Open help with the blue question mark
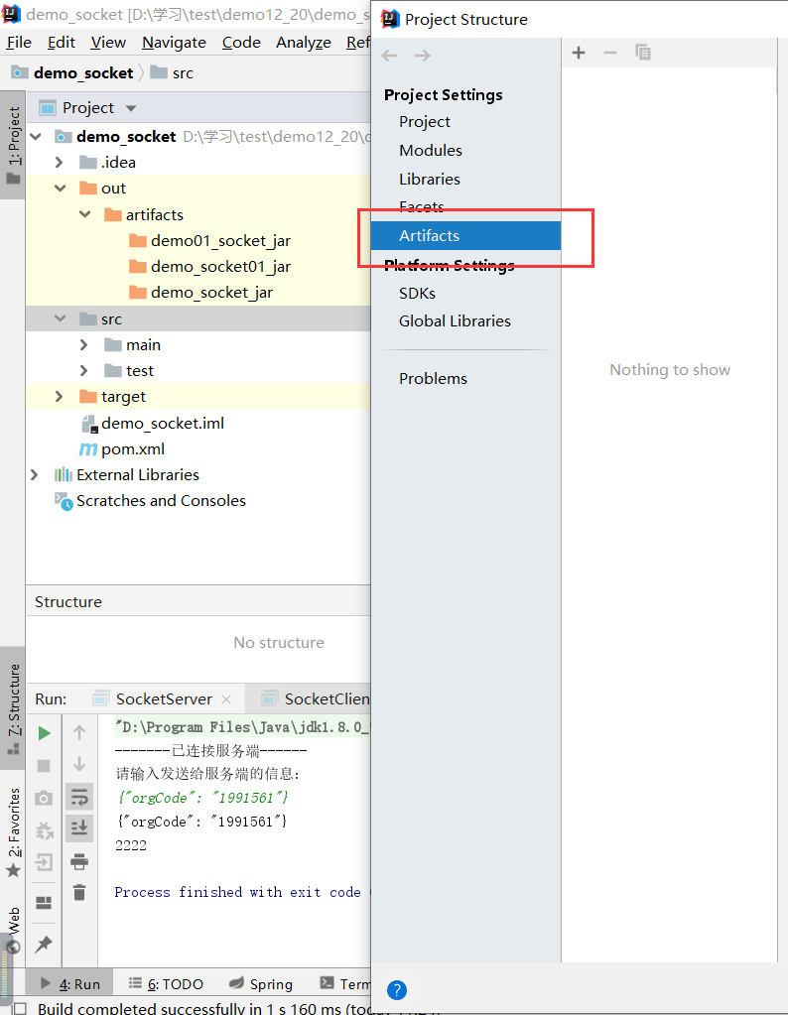Viewport: 788px width, 1015px height. [397, 990]
